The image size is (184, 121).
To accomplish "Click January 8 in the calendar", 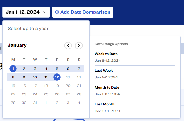I will 13,77.
